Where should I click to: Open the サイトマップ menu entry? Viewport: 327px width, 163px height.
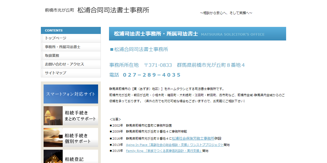(x=56, y=73)
